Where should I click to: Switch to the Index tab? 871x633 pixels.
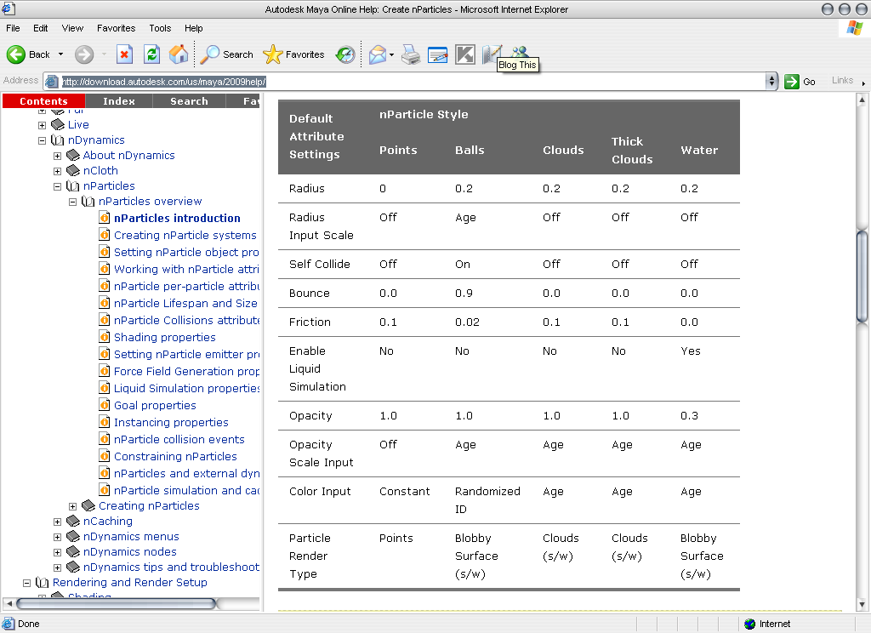(119, 101)
